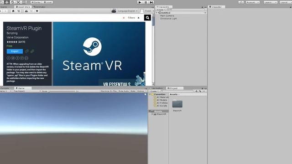Open the Scripting category link
The image size is (292, 164).
coord(12,33)
